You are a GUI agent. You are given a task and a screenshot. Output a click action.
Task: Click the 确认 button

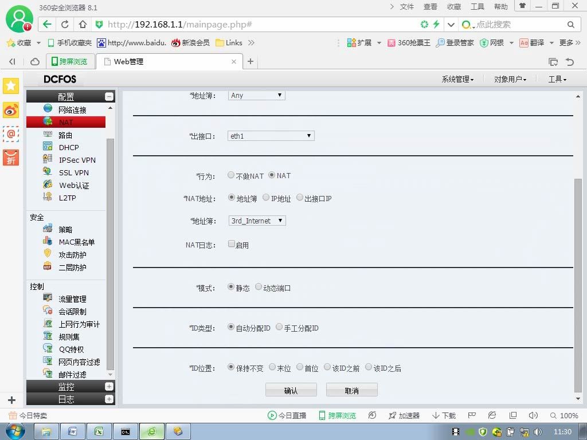pyautogui.click(x=291, y=390)
